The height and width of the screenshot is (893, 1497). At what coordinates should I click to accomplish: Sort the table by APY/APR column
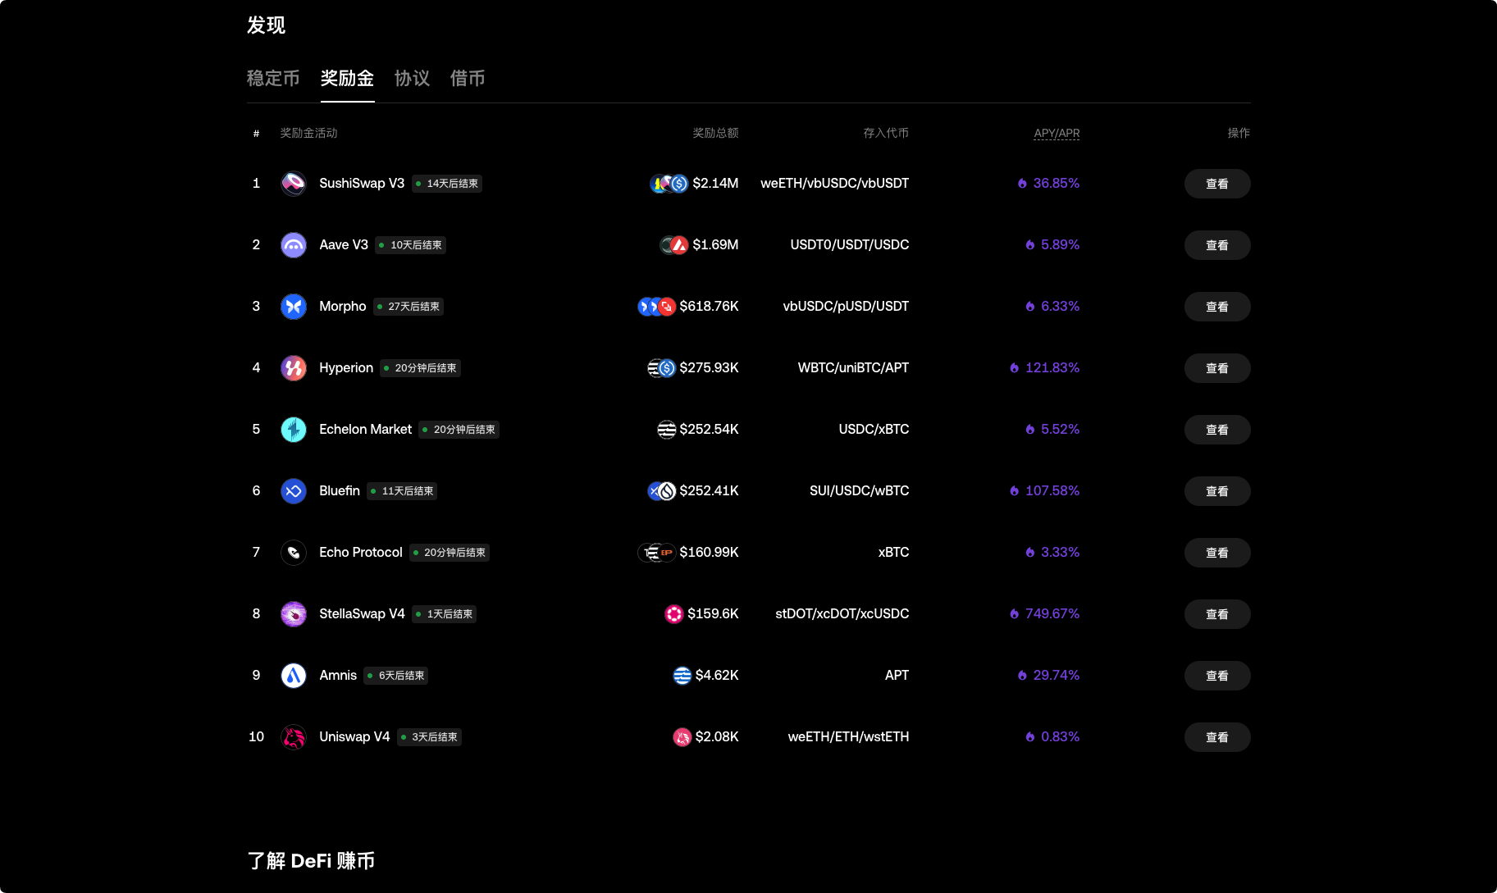[1057, 132]
